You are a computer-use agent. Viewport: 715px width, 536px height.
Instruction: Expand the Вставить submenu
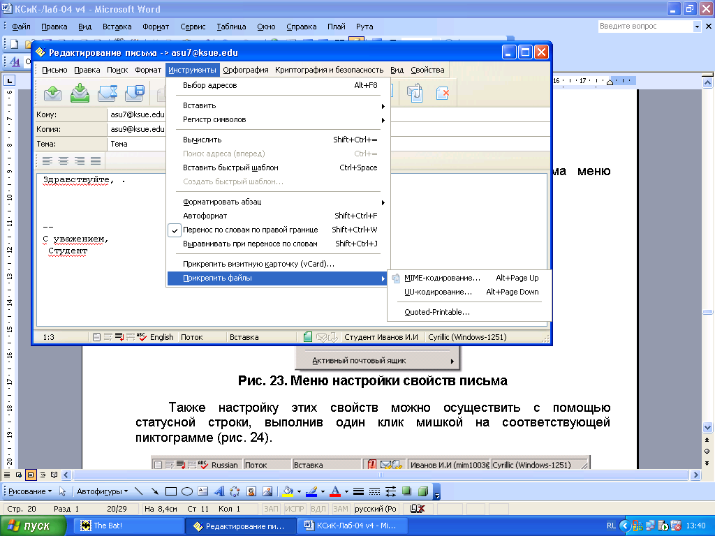pos(278,106)
